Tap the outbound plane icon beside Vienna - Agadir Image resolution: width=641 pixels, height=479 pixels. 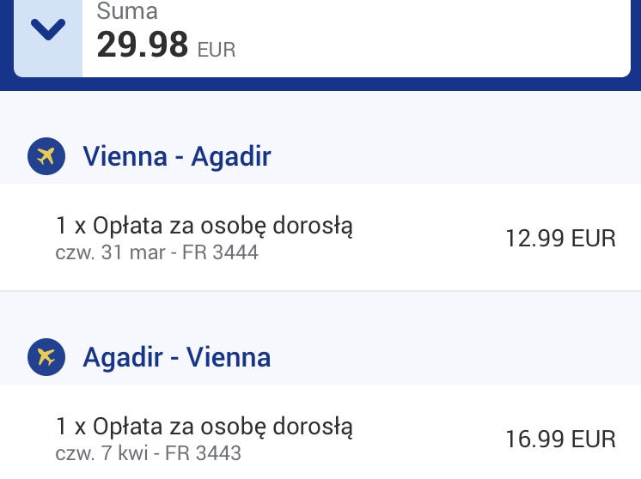(x=46, y=156)
